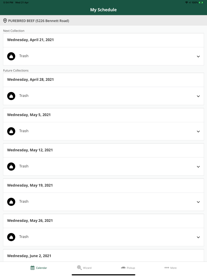Tap the trash bag icon for April 21
This screenshot has width=207, height=277.
coord(11,56)
